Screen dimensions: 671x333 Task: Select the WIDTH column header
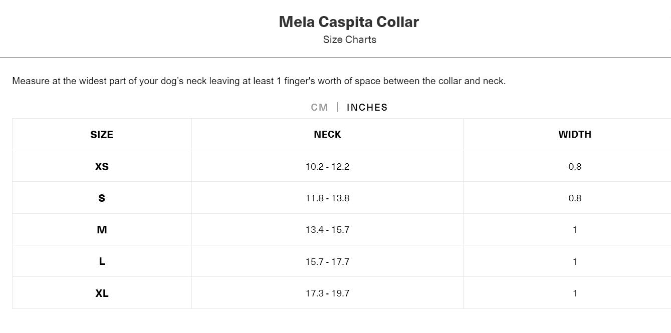click(575, 134)
